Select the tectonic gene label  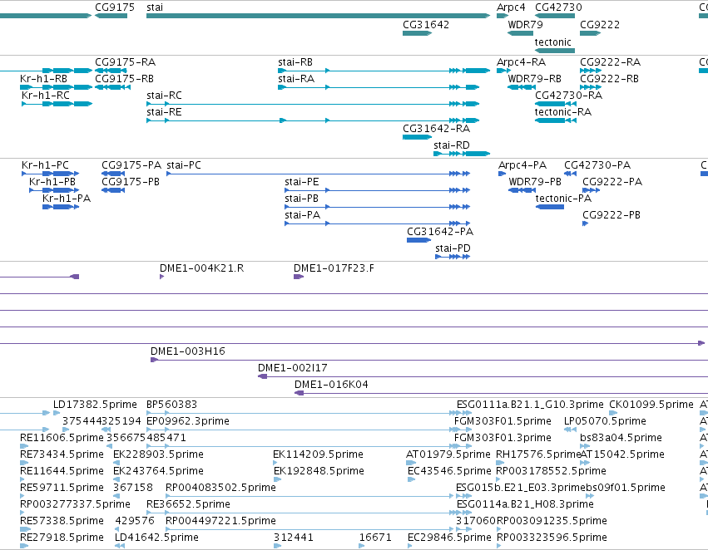pyautogui.click(x=552, y=42)
